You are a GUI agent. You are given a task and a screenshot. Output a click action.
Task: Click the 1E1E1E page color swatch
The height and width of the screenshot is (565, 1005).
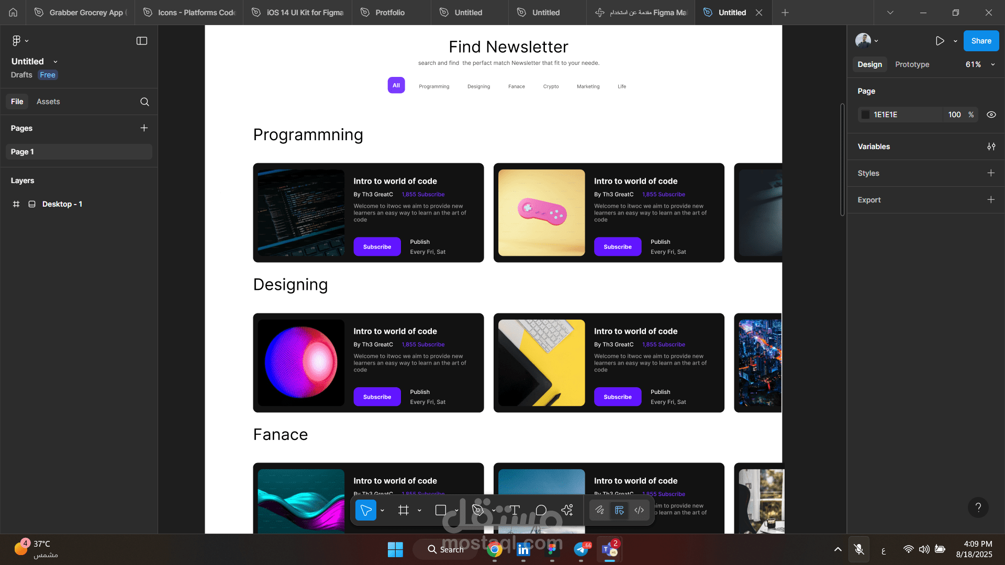(x=866, y=115)
